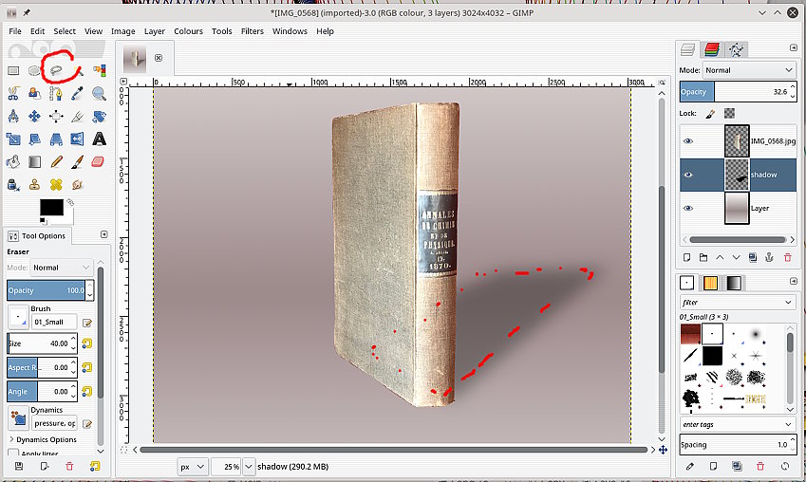Select the Text tool
The image size is (806, 482).
100,139
